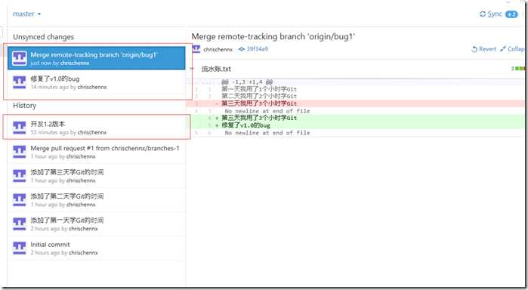Click the avatar beside '添加了第二天学Git的时间'
528x290 pixels.
[x=19, y=199]
